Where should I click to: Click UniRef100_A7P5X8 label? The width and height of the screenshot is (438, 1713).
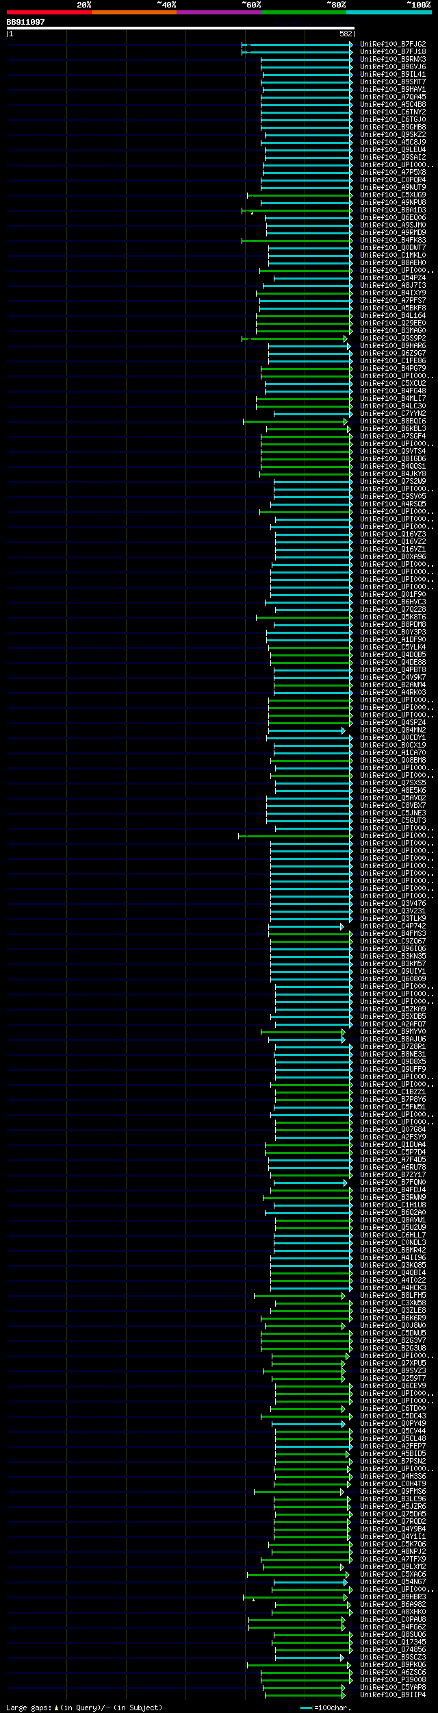[x=393, y=172]
